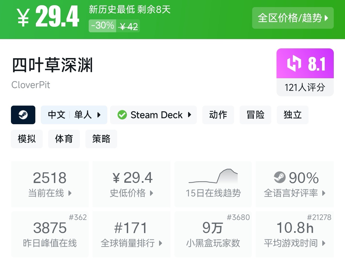Expand the 中文 单人 language details arrow
Screen dimensions: 345x264
coord(99,115)
